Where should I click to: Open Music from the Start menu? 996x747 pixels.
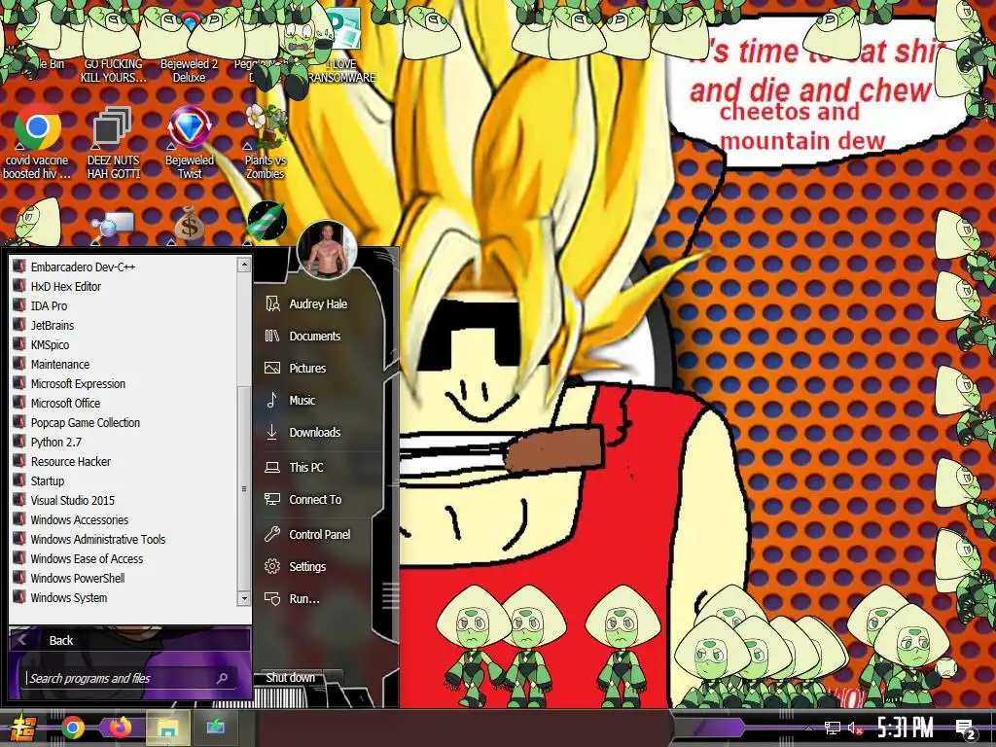coord(302,400)
